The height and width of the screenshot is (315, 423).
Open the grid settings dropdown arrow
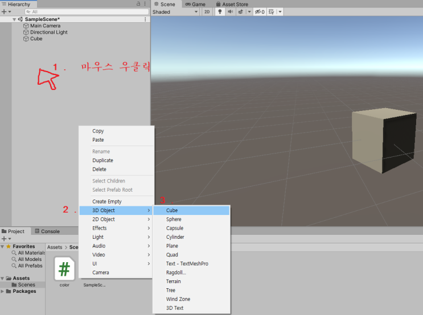pyautogui.click(x=280, y=12)
